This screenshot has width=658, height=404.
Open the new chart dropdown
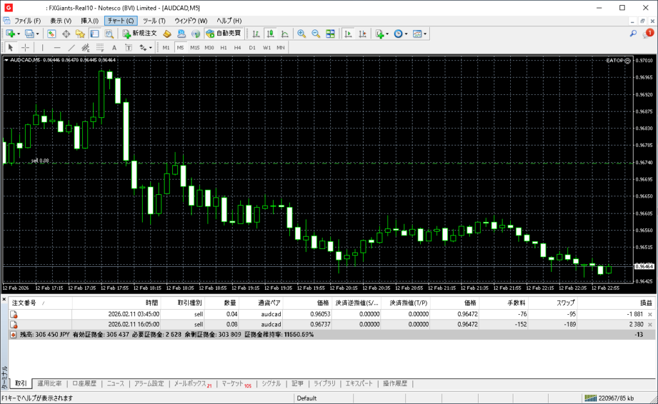tap(19, 33)
